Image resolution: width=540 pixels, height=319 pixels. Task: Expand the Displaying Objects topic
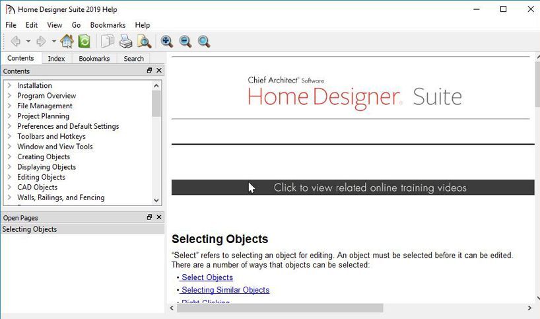(9, 166)
